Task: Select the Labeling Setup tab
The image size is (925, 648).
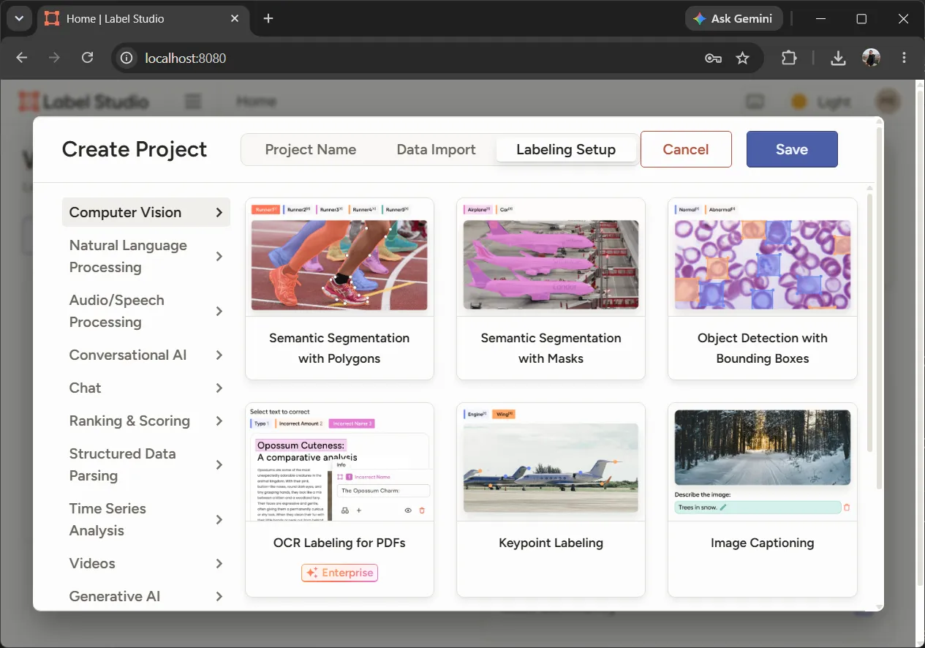Action: click(566, 149)
